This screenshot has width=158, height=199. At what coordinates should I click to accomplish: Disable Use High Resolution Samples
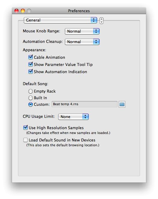(x=25, y=128)
